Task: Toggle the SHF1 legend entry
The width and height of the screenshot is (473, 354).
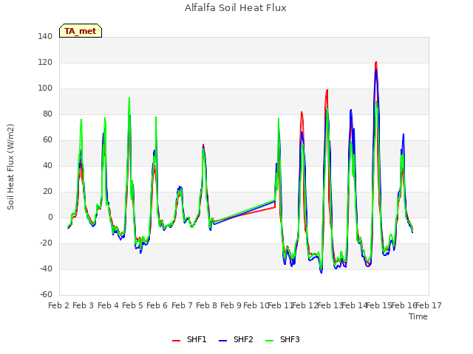Action: [189, 339]
